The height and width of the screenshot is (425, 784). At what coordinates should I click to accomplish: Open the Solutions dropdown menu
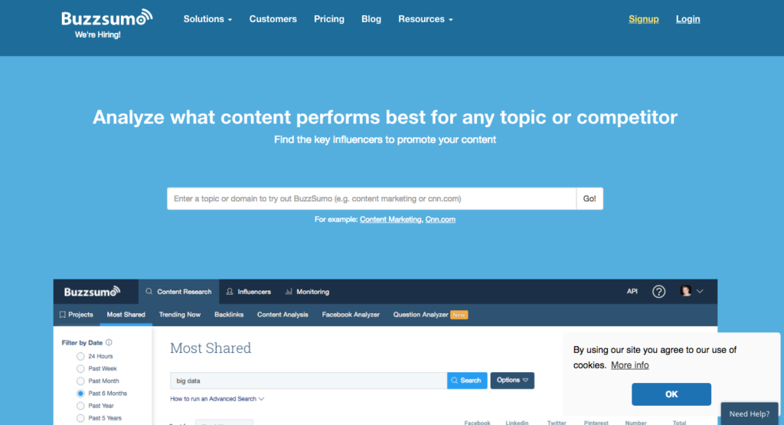pyautogui.click(x=207, y=19)
